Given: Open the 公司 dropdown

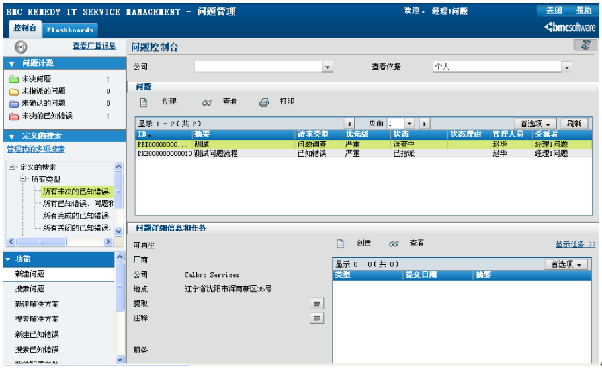Looking at the screenshot, I should 327,67.
